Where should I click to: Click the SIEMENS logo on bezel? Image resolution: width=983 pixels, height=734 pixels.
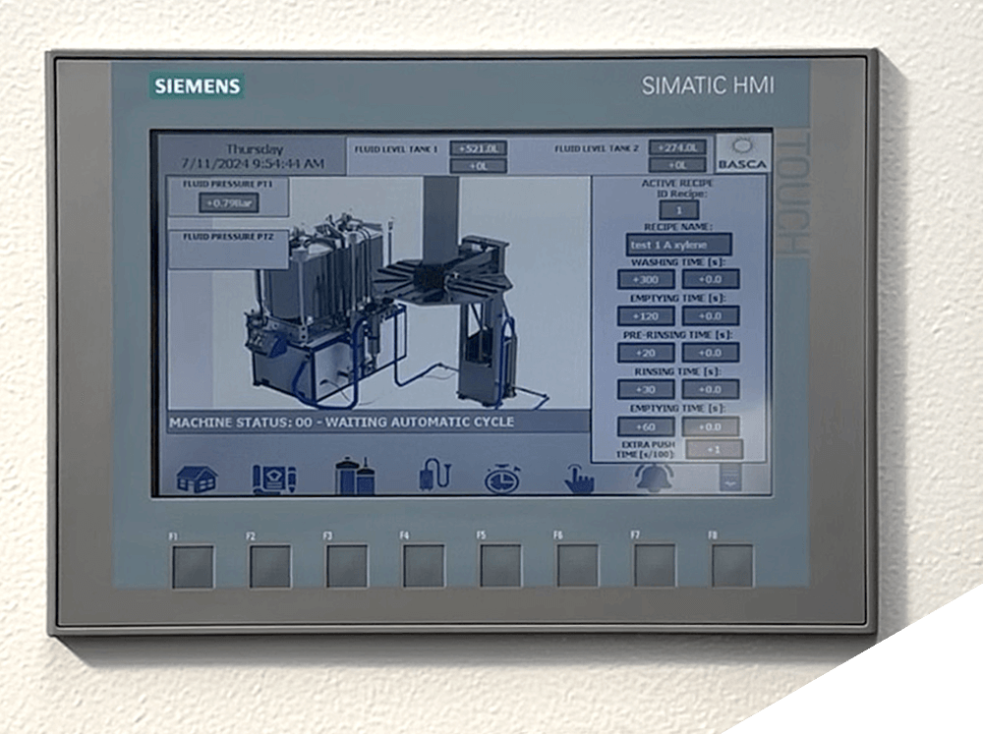coord(198,85)
